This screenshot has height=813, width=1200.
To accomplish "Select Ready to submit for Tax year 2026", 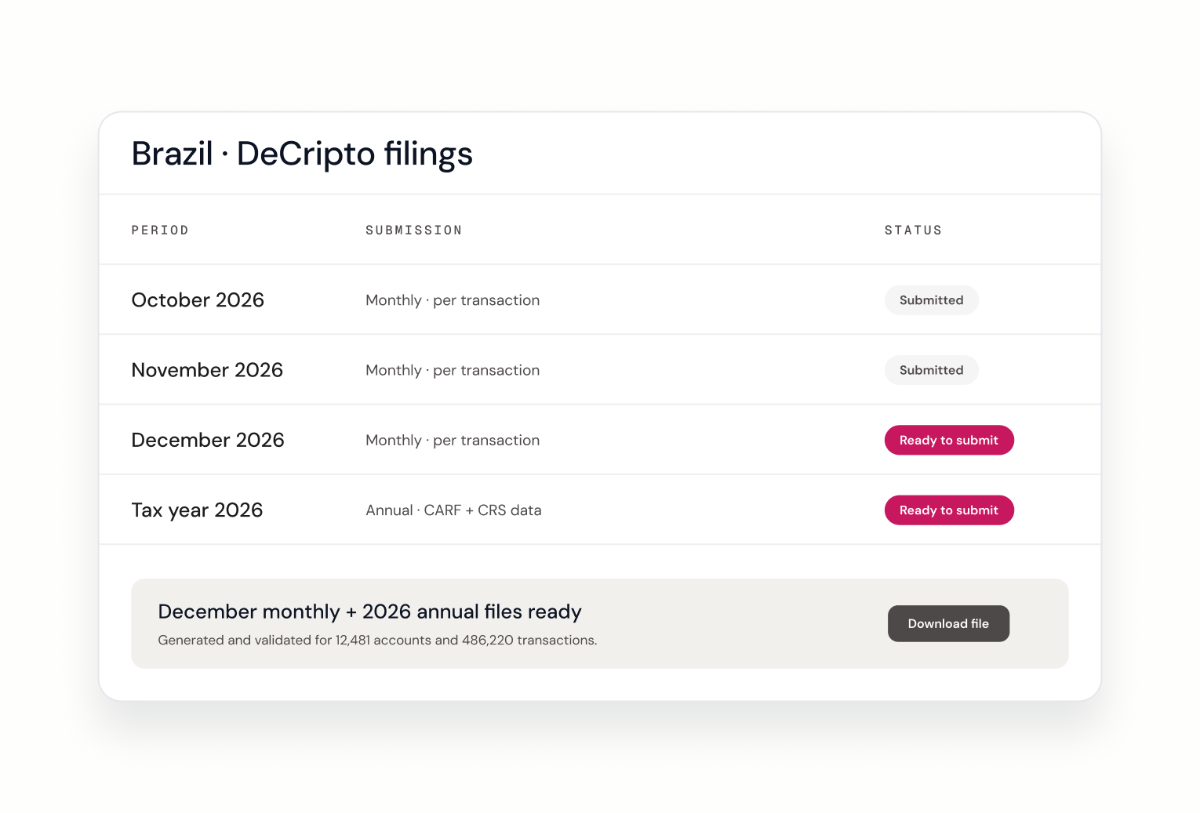I will [949, 510].
